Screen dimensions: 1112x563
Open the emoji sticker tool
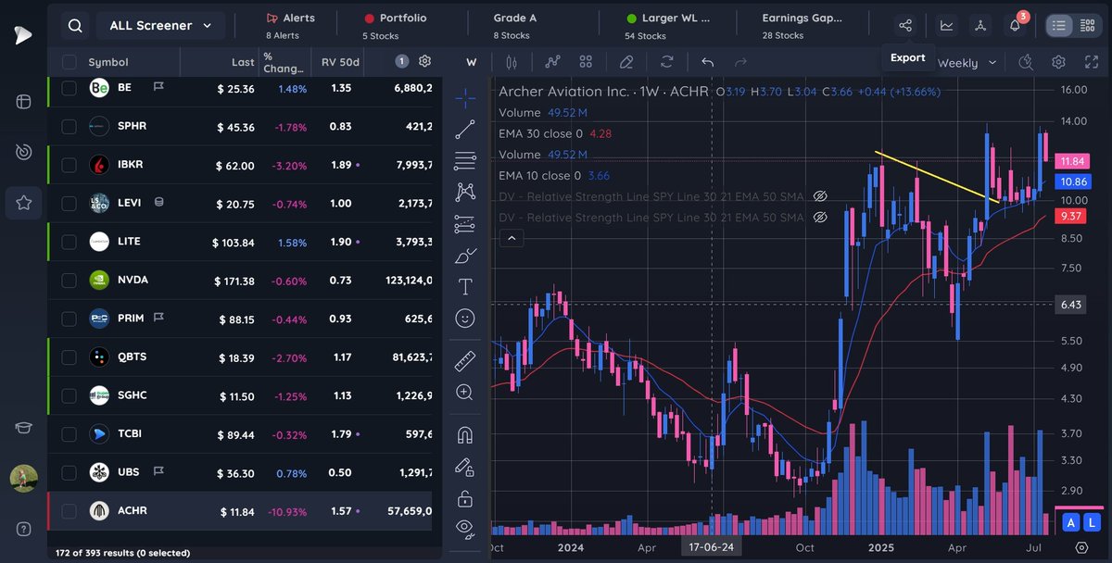[x=465, y=319]
